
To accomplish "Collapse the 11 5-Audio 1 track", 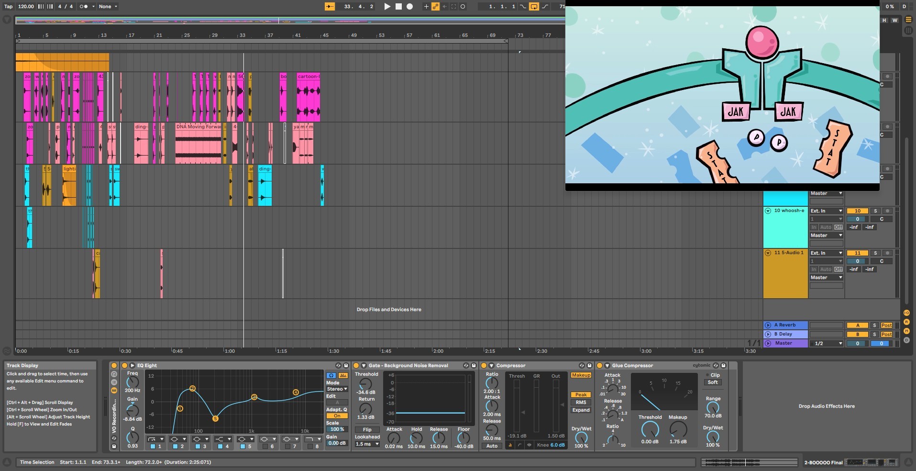I will click(768, 253).
